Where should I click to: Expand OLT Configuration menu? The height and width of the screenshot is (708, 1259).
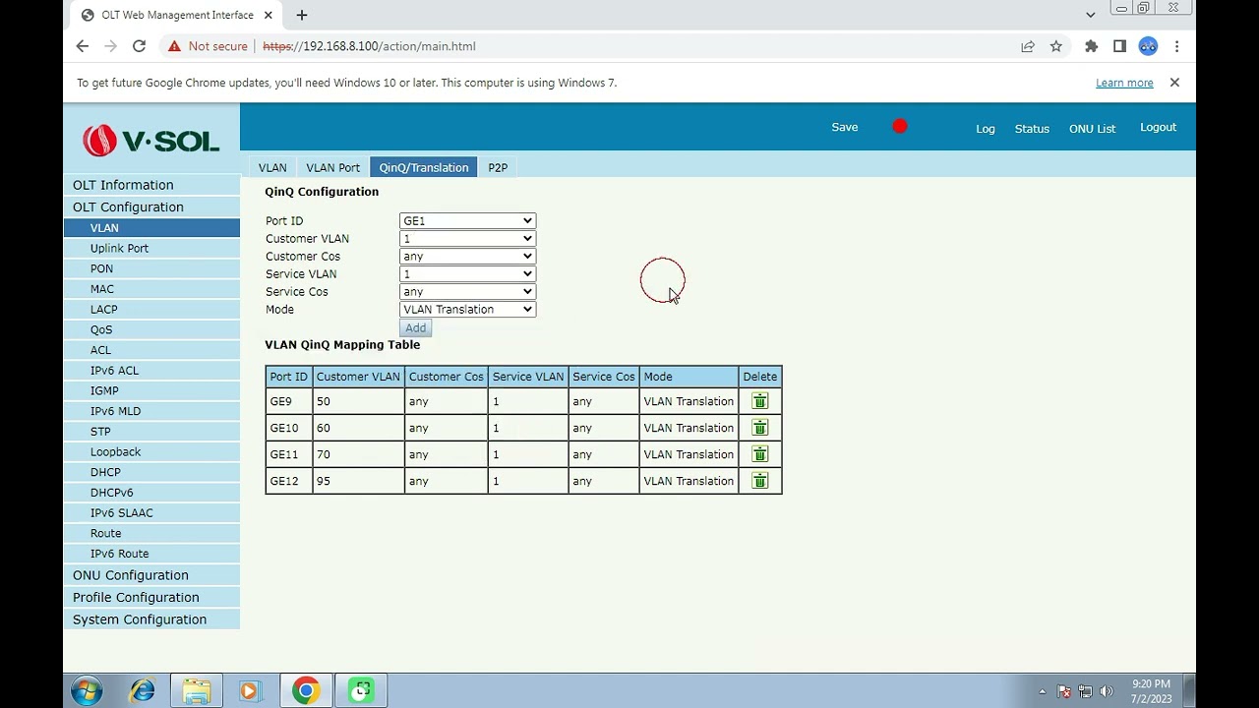point(151,207)
